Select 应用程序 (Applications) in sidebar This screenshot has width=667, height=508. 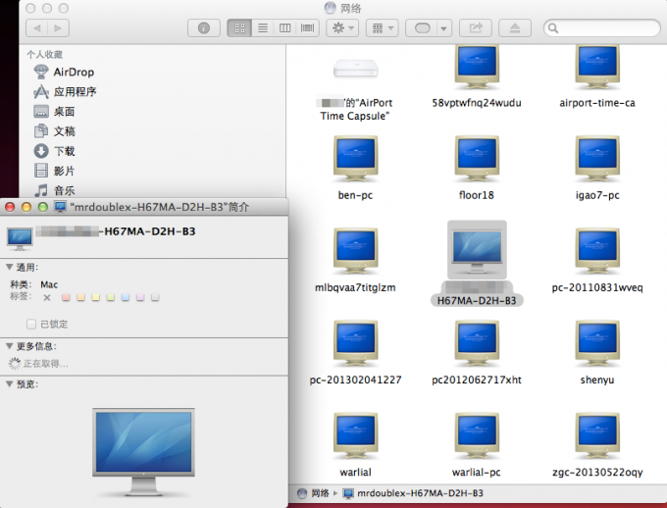(x=75, y=91)
